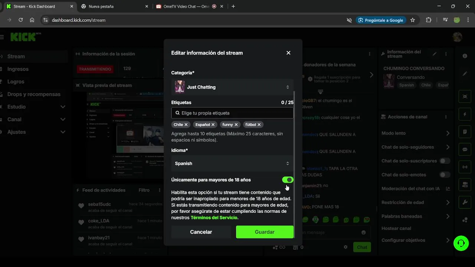
Task: Toggle Chat de solo-emotes switch
Action: [445, 175]
